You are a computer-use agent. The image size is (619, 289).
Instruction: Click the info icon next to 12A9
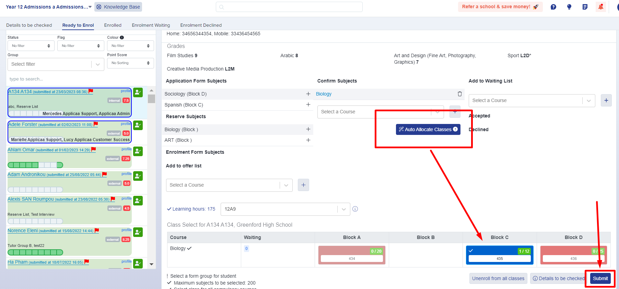pos(355,209)
